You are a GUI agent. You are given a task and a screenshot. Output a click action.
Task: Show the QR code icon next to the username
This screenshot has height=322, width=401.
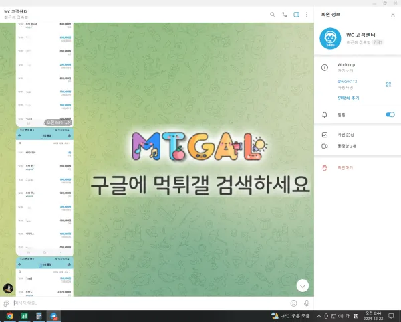click(x=388, y=84)
